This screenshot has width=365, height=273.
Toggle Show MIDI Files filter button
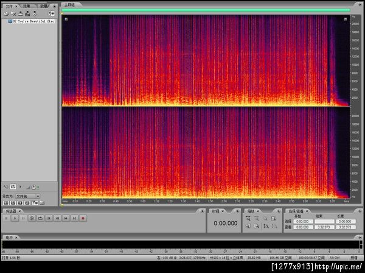[x=27, y=203]
